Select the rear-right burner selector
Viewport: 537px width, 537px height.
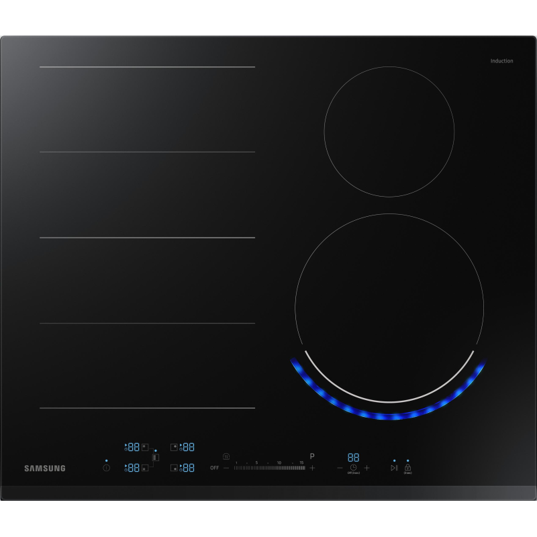(174, 447)
